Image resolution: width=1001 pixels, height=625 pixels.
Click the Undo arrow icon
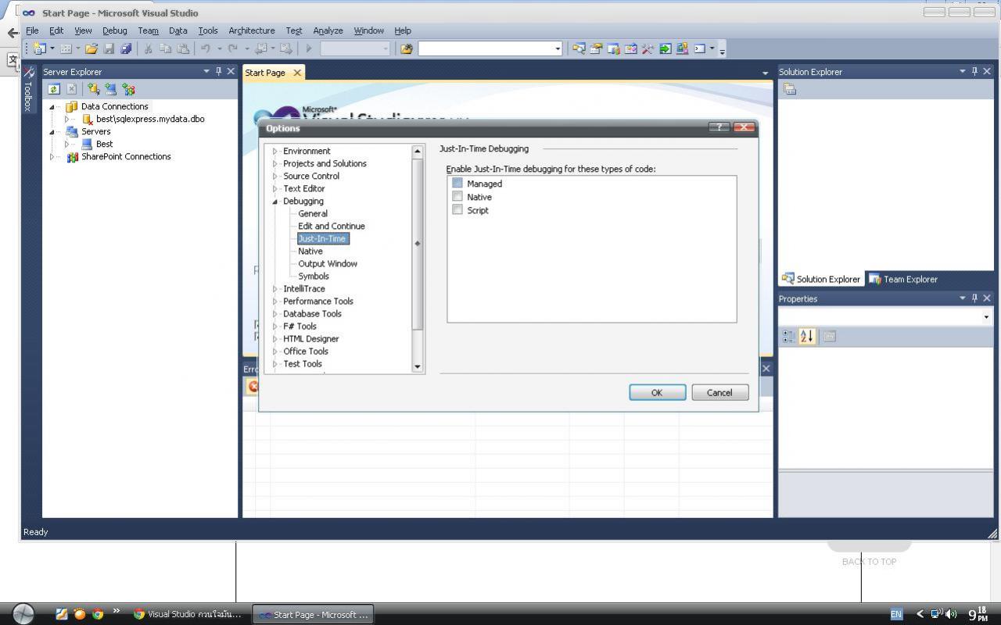pyautogui.click(x=205, y=48)
